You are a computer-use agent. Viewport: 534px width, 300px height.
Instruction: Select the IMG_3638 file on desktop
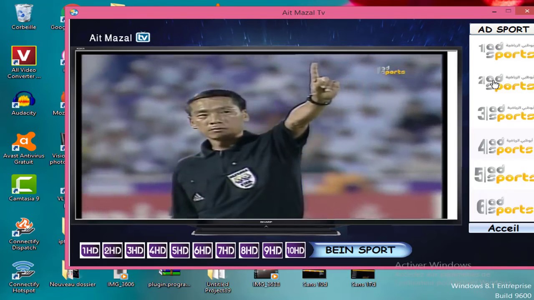[x=266, y=278]
